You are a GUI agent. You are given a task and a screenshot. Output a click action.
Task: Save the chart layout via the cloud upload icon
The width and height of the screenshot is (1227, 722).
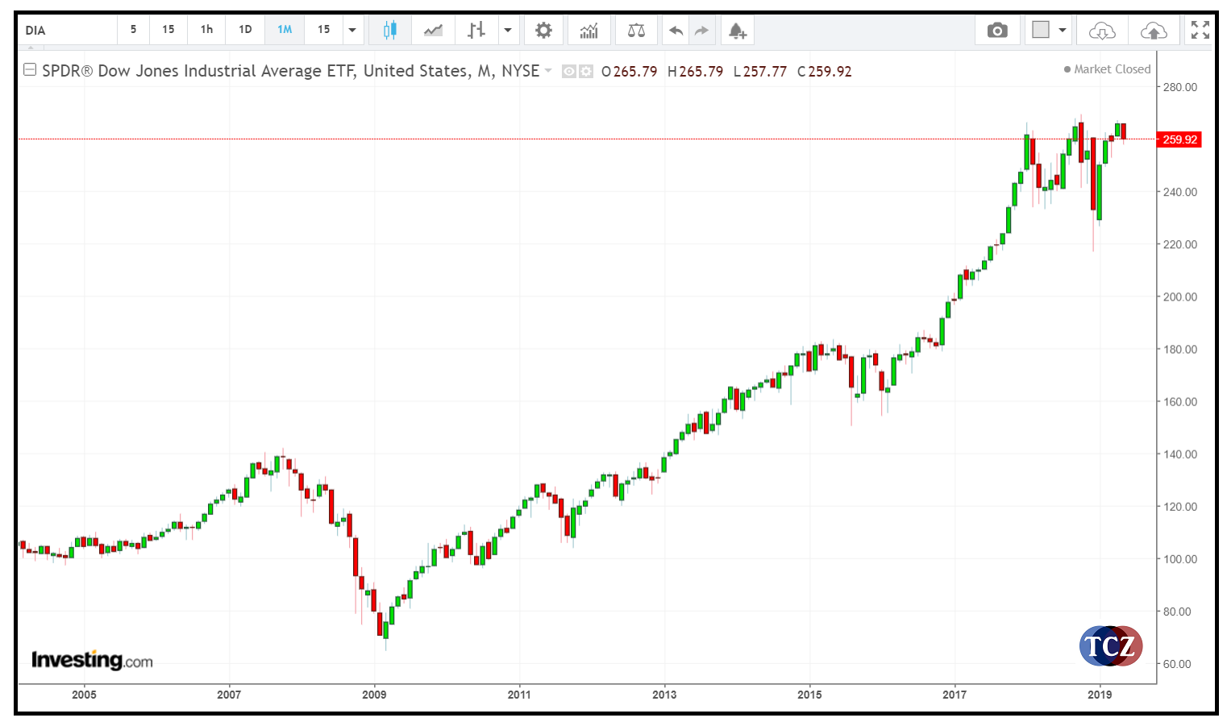[x=1154, y=29]
